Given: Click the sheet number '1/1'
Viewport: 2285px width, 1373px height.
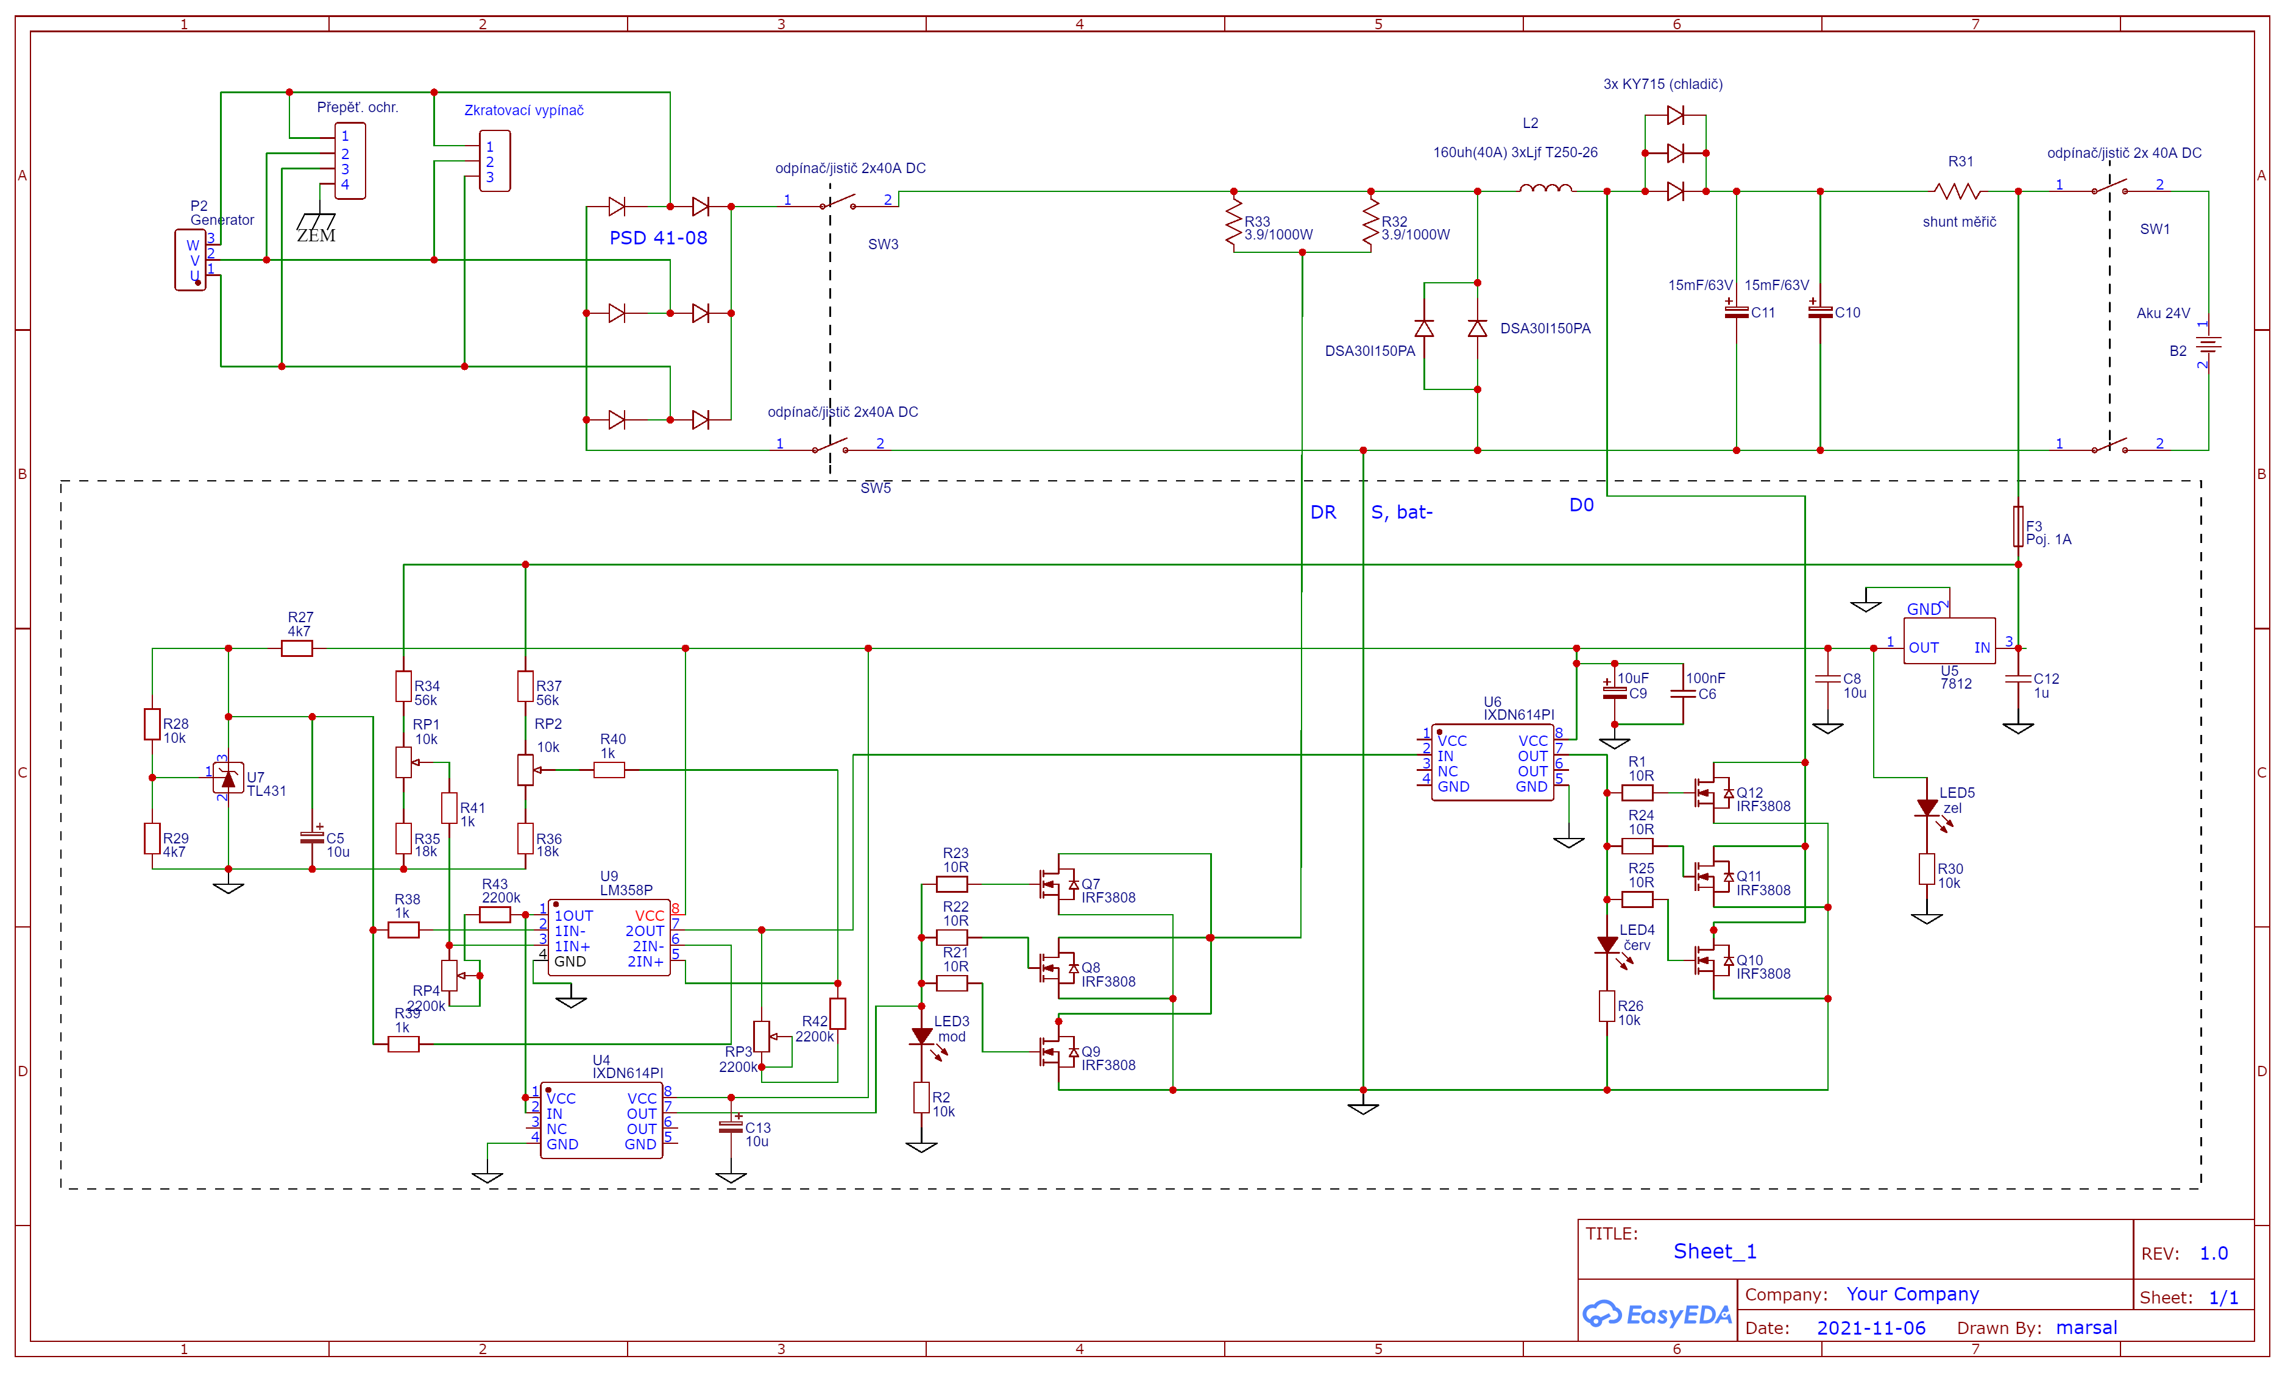Looking at the screenshot, I should (2224, 1298).
